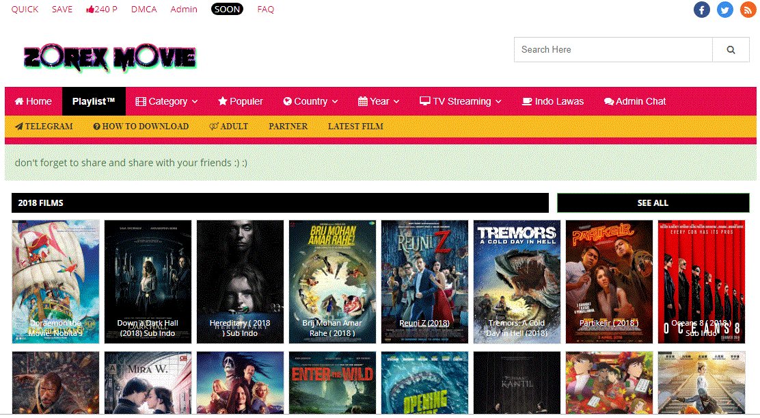Click the Admin link in top bar
The width and height of the screenshot is (760, 418).
click(x=184, y=9)
